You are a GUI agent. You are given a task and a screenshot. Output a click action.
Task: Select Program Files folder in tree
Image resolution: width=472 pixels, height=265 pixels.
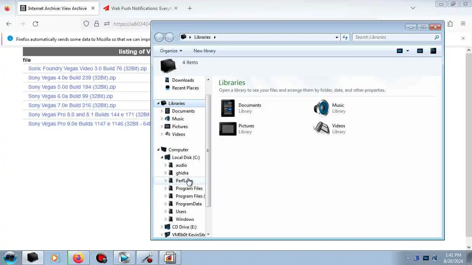click(189, 188)
